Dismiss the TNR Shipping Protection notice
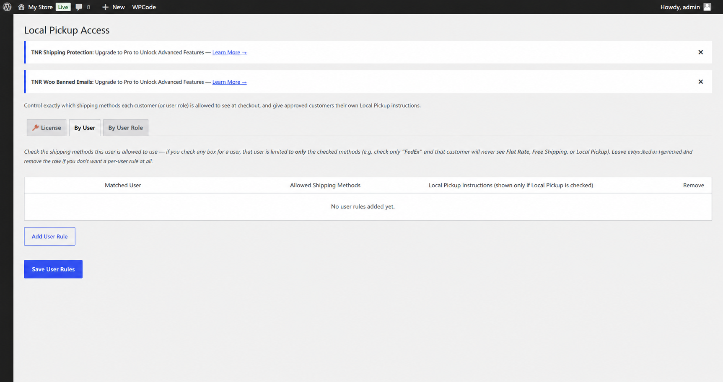723x382 pixels. tap(700, 52)
